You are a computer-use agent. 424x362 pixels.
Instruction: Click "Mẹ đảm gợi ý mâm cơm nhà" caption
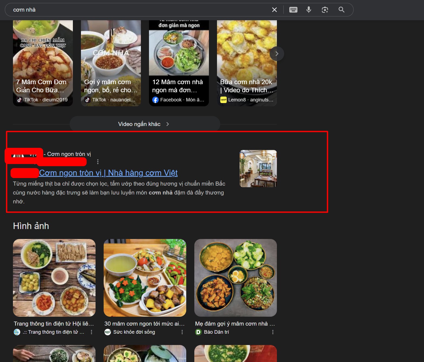tap(235, 324)
